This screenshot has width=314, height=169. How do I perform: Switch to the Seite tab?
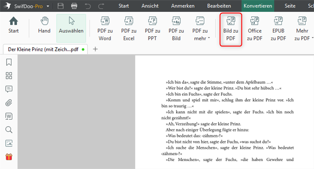(x=290, y=6)
